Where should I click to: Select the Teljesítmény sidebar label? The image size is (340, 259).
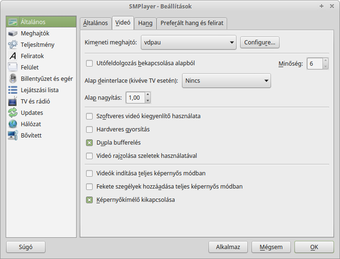pyautogui.click(x=37, y=44)
